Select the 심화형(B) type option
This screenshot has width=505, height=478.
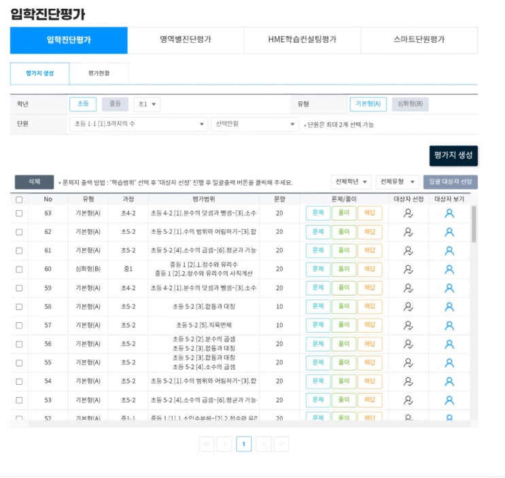pyautogui.click(x=410, y=104)
